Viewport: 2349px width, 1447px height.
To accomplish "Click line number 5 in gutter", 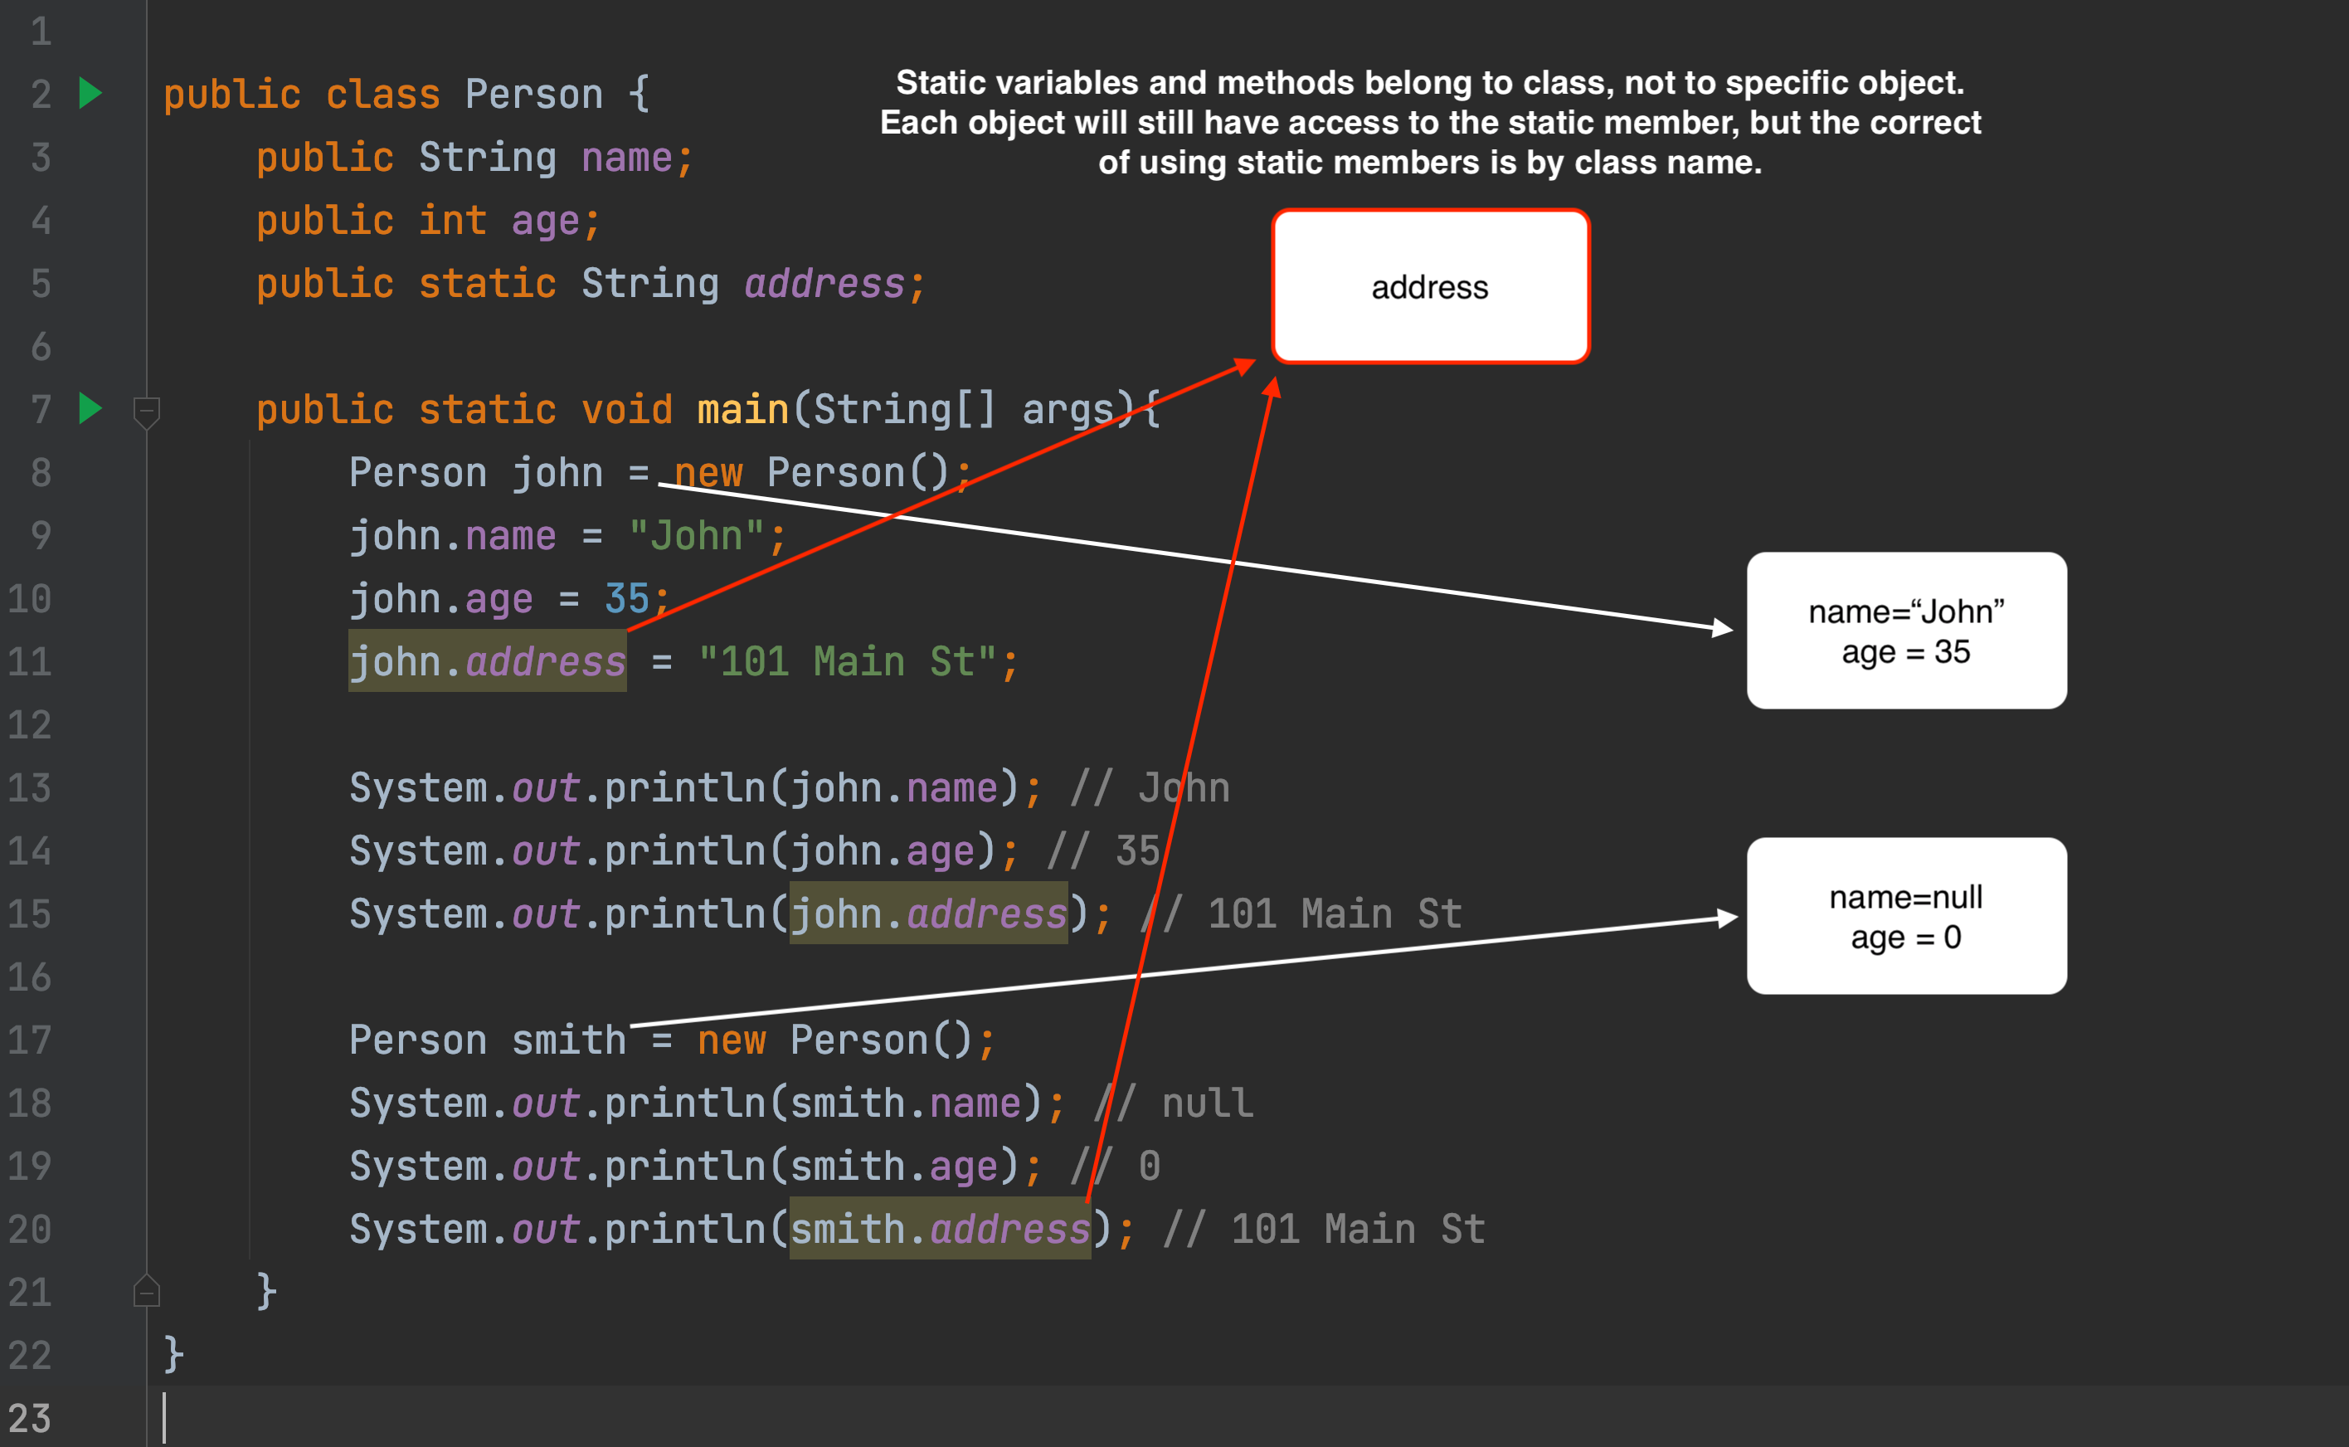I will (40, 285).
